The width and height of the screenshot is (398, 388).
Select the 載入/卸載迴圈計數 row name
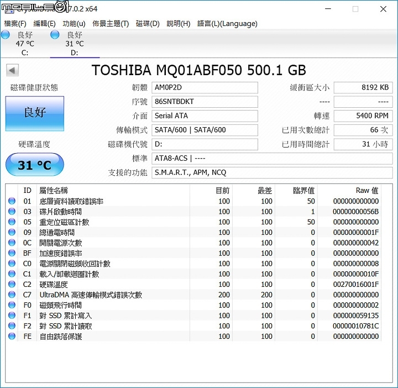(x=69, y=274)
